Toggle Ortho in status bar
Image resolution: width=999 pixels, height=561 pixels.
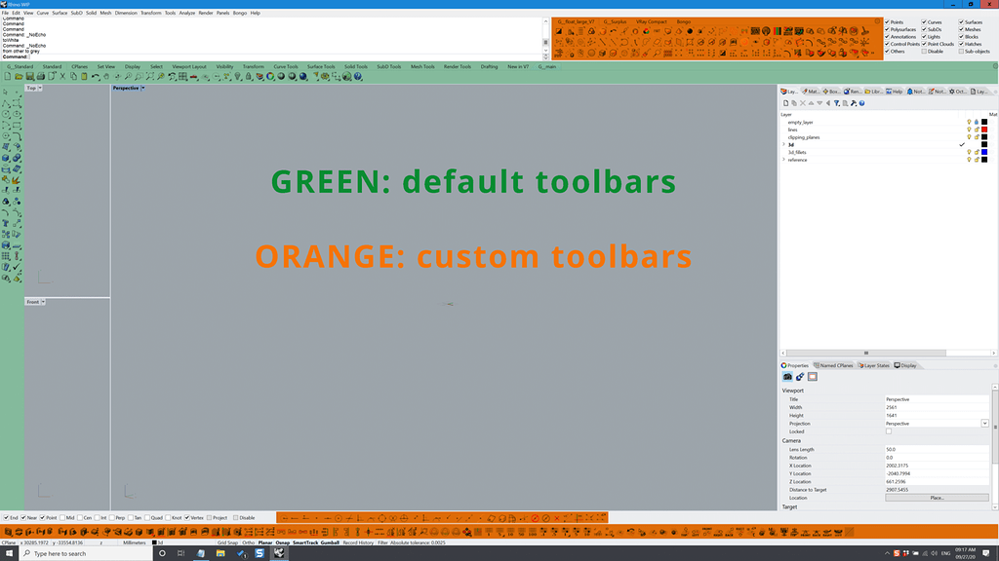[x=248, y=542]
